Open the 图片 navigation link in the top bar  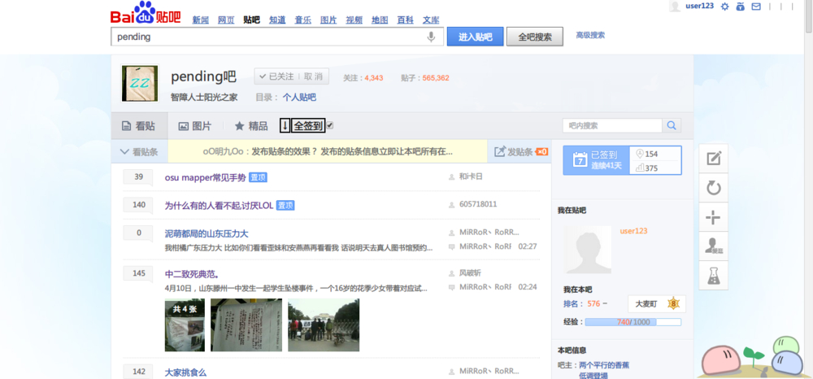pyautogui.click(x=328, y=20)
